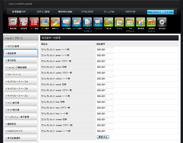Click product number field for yellow 花柄
Screen dimensions: 183x143
(x=105, y=67)
